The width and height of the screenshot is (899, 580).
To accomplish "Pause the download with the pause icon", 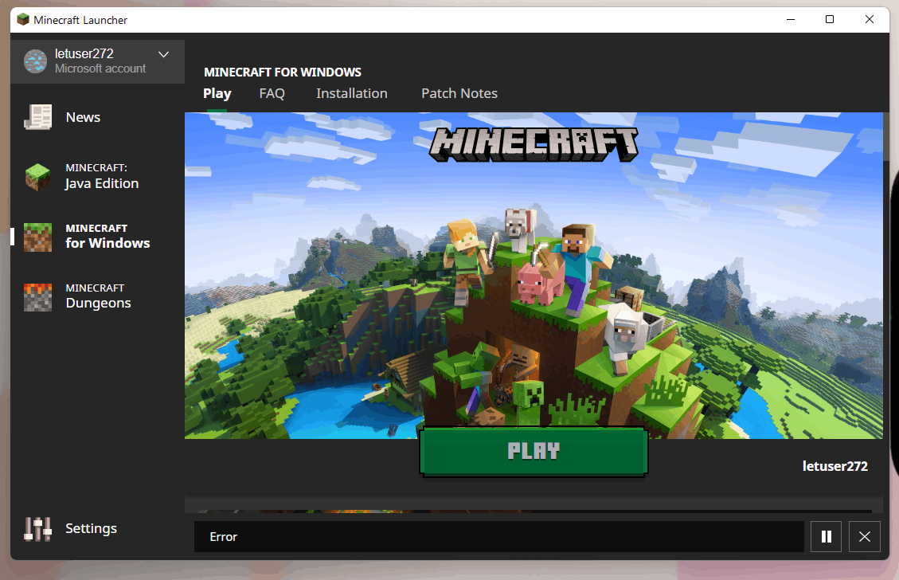I will 827,536.
